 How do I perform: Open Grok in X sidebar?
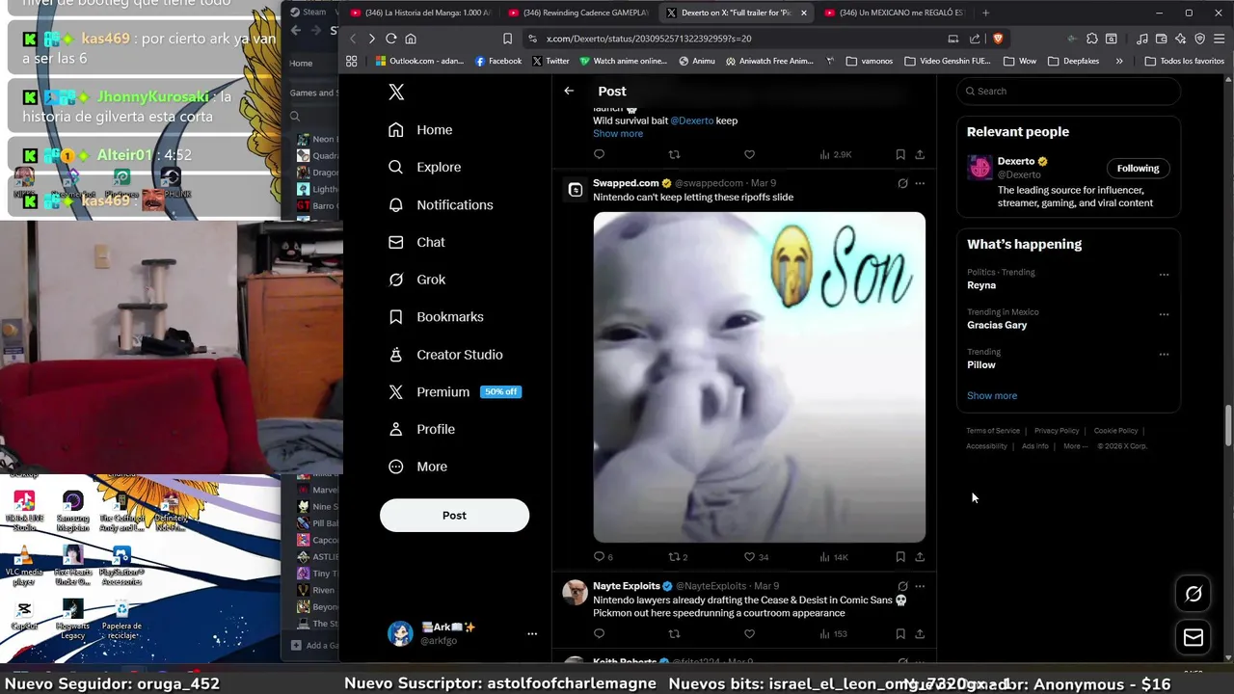pos(416,280)
